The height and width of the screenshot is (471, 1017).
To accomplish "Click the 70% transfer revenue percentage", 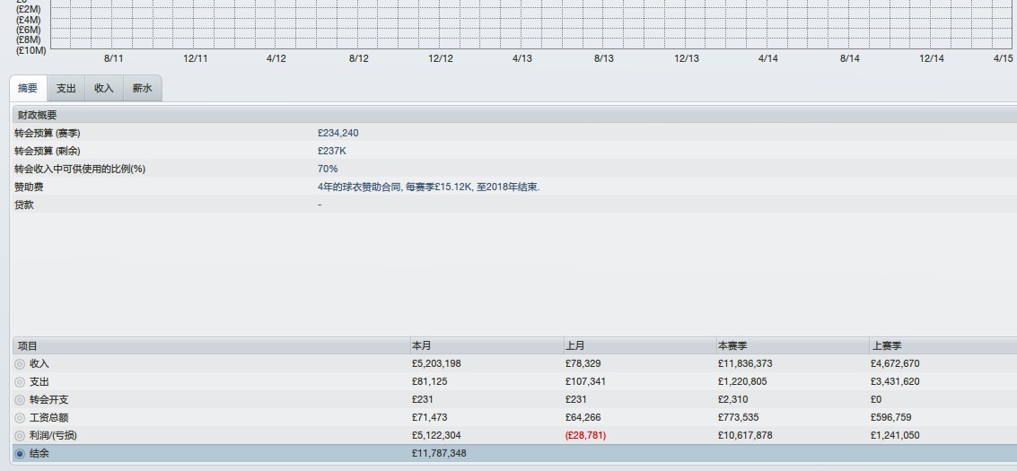I will pos(328,169).
